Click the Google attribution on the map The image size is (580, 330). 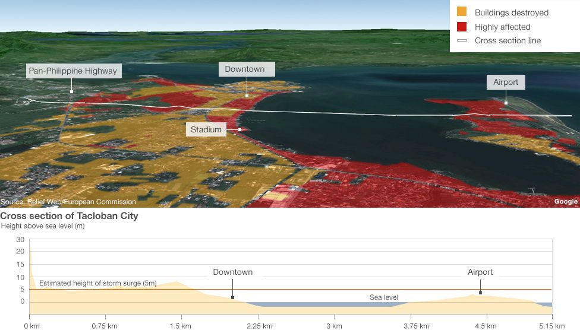pyautogui.click(x=566, y=201)
